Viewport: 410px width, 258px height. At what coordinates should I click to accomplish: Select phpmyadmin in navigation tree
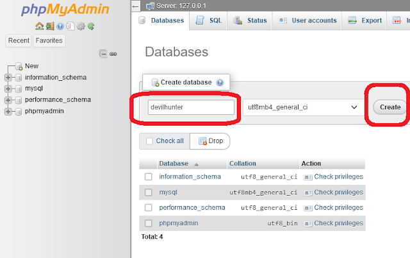click(44, 112)
